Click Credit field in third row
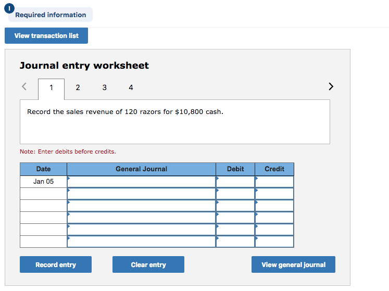Image resolution: width=389 pixels, height=291 pixels. tap(274, 206)
